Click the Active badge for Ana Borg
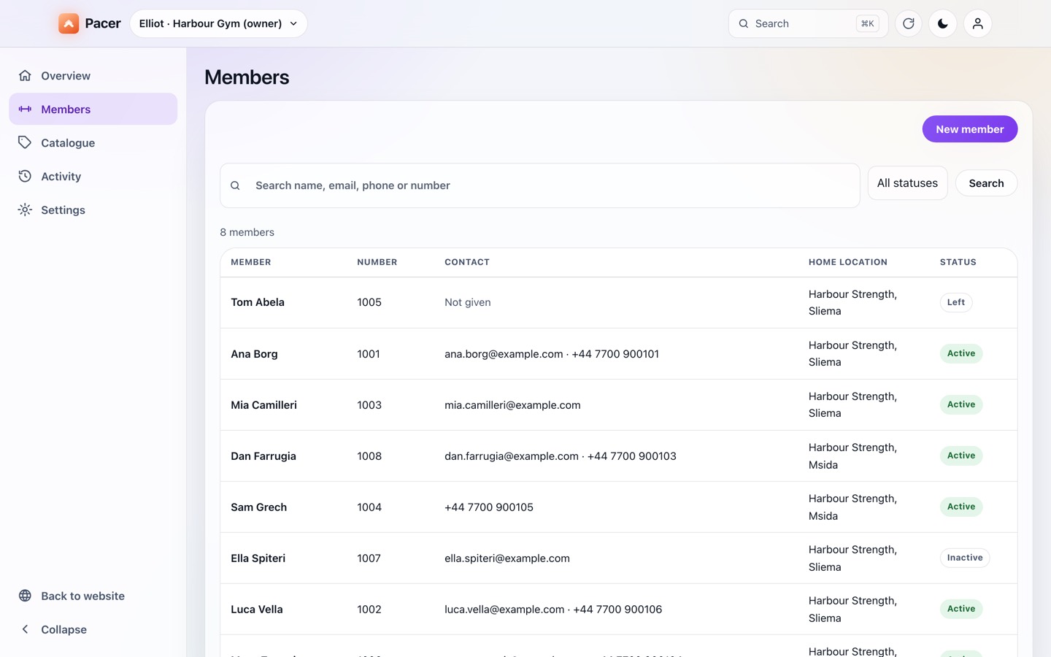This screenshot has height=657, width=1051. (x=961, y=353)
